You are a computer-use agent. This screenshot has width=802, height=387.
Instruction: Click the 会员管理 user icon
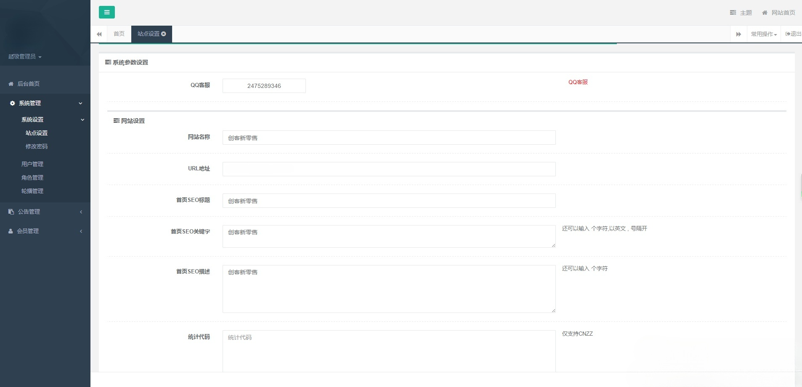(11, 231)
